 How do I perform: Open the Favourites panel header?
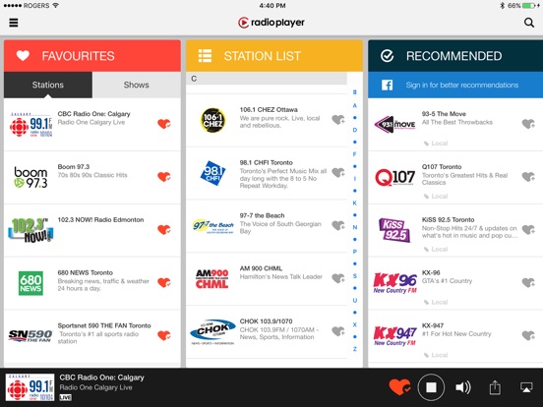tap(92, 56)
